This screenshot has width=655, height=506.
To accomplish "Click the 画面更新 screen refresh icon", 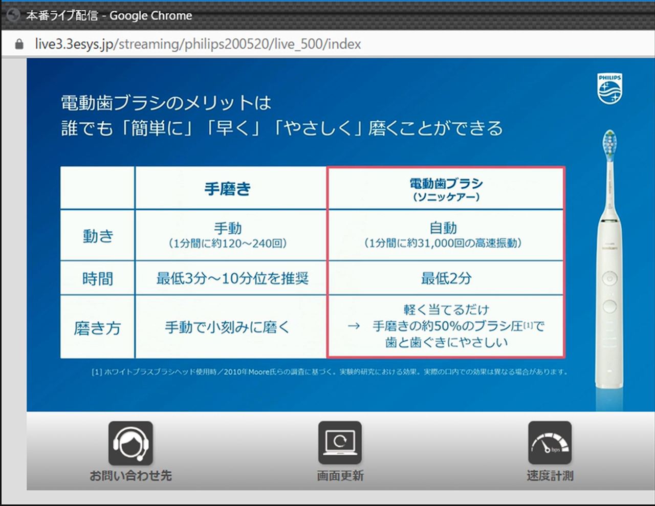I will click(340, 443).
